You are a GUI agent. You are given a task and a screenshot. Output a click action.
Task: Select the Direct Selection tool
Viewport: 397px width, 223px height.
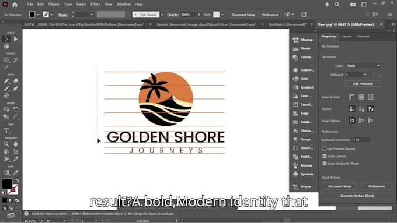(x=16, y=39)
